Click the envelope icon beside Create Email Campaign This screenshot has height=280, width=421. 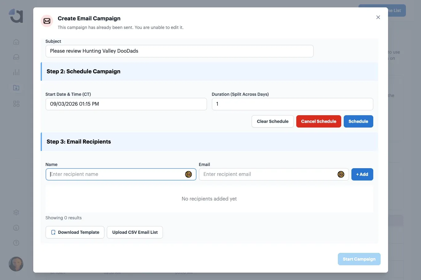pos(47,21)
